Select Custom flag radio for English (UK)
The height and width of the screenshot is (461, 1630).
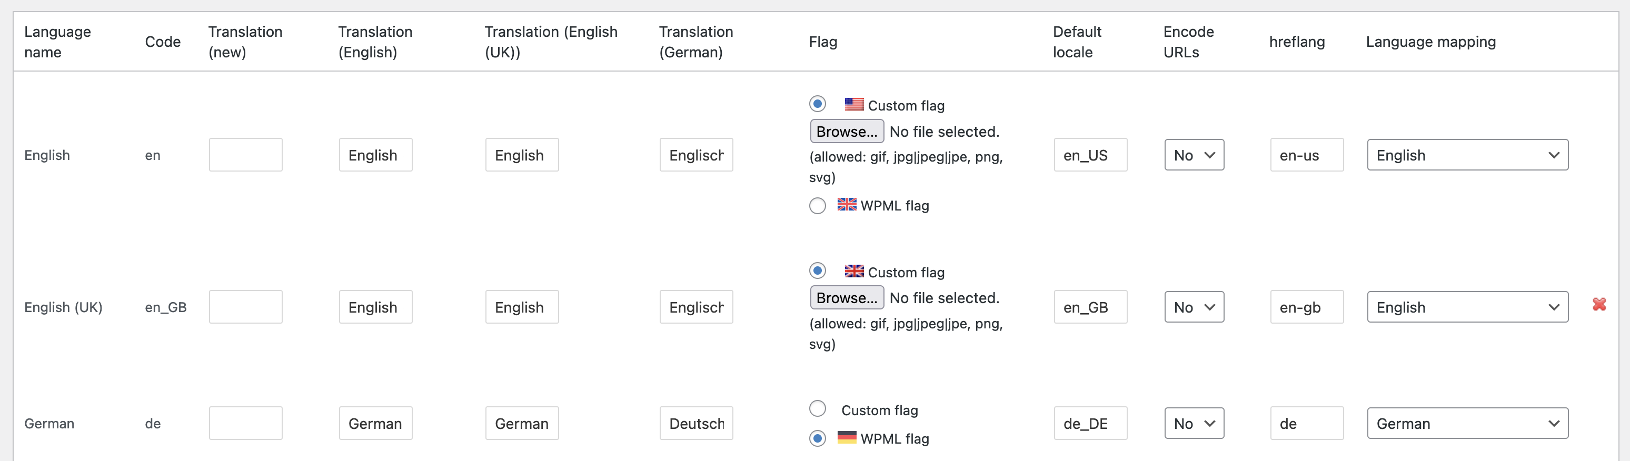click(x=817, y=270)
